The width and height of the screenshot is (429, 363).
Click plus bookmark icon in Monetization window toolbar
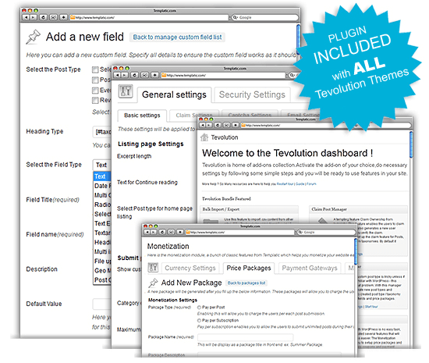click(180, 232)
